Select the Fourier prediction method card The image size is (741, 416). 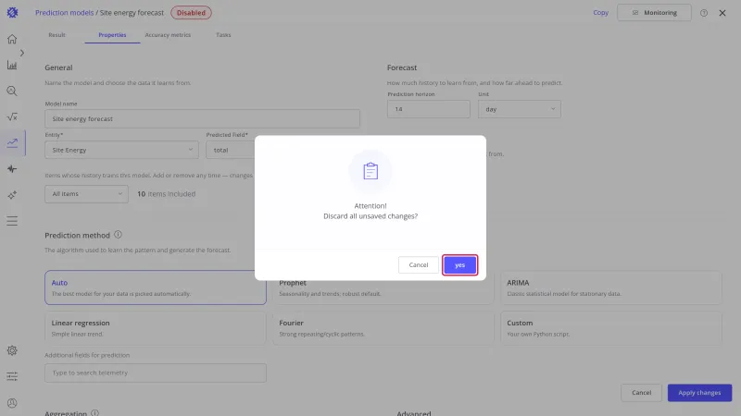pos(383,328)
